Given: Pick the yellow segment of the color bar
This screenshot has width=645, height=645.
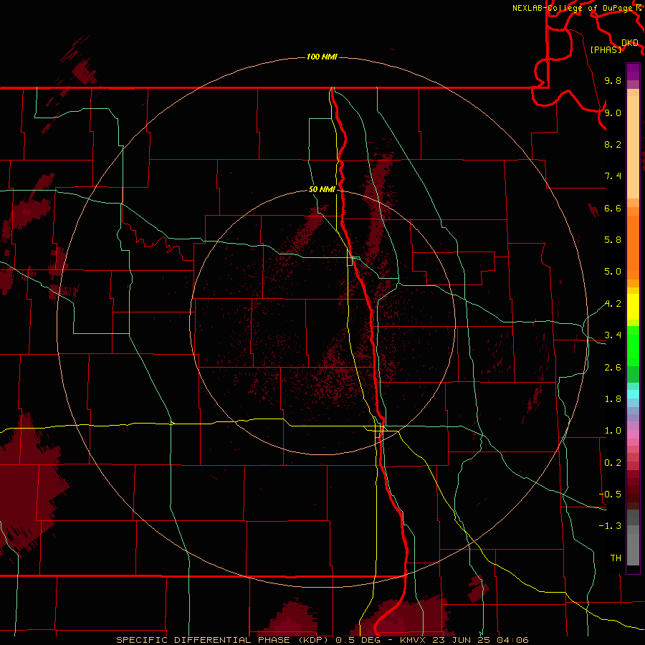Looking at the screenshot, I should pyautogui.click(x=633, y=307).
